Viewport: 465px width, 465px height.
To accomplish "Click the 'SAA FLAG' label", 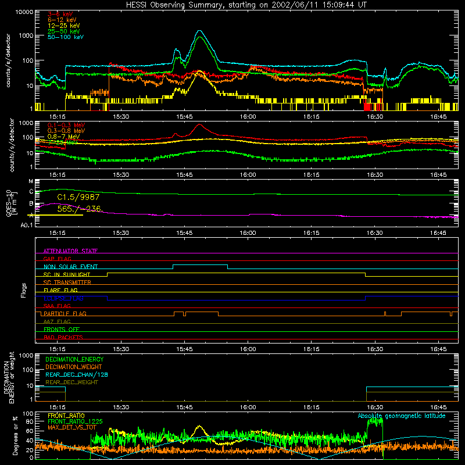I will (x=57, y=306).
